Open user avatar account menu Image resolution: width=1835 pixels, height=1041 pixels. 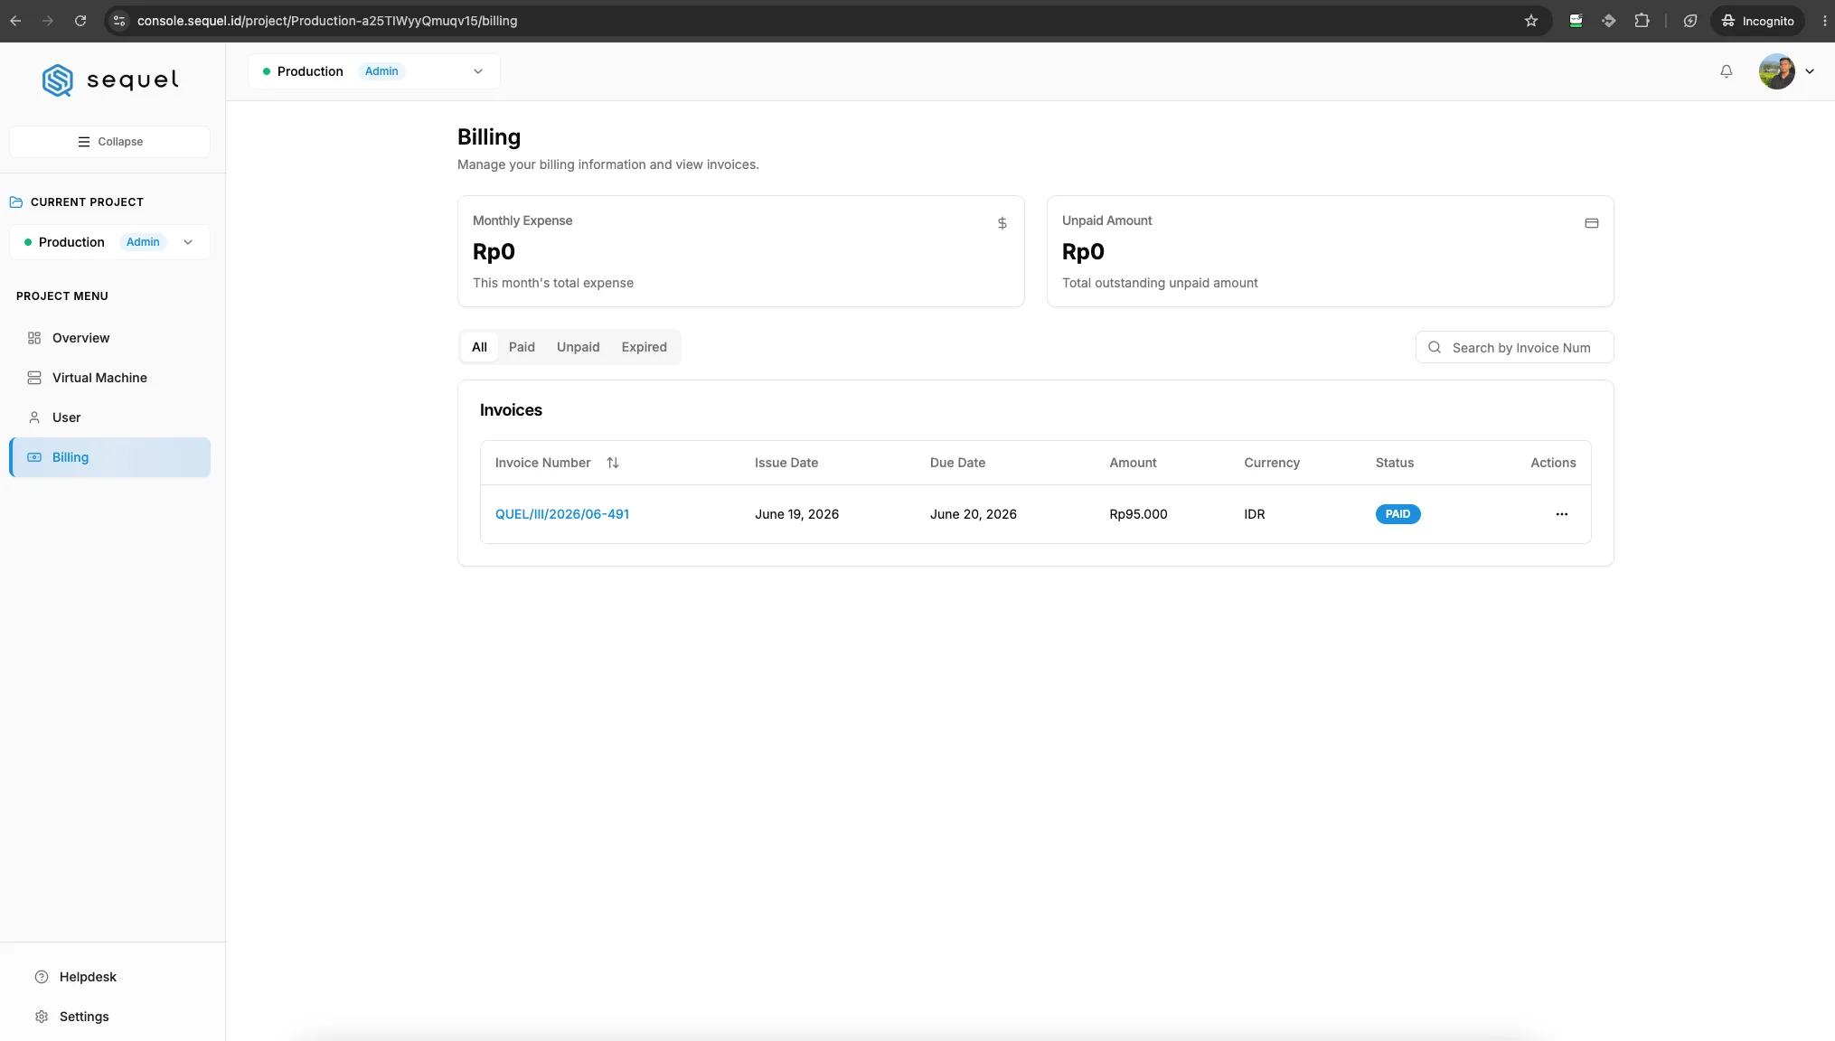coord(1786,71)
